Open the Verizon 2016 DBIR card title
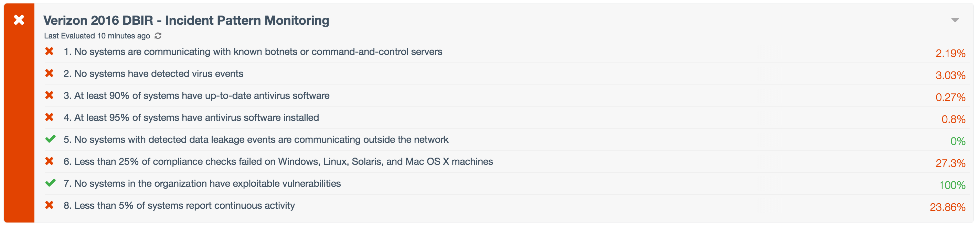Image resolution: width=980 pixels, height=228 pixels. pos(186,21)
